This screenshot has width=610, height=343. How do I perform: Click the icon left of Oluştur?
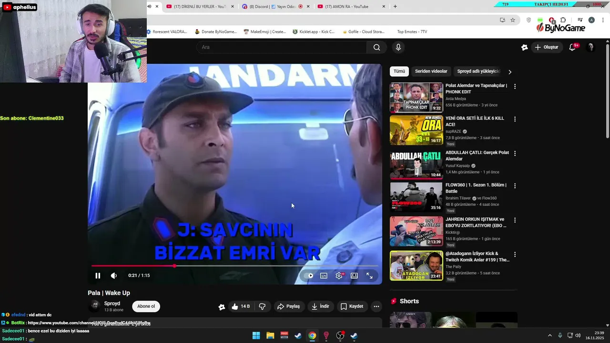pos(525,47)
